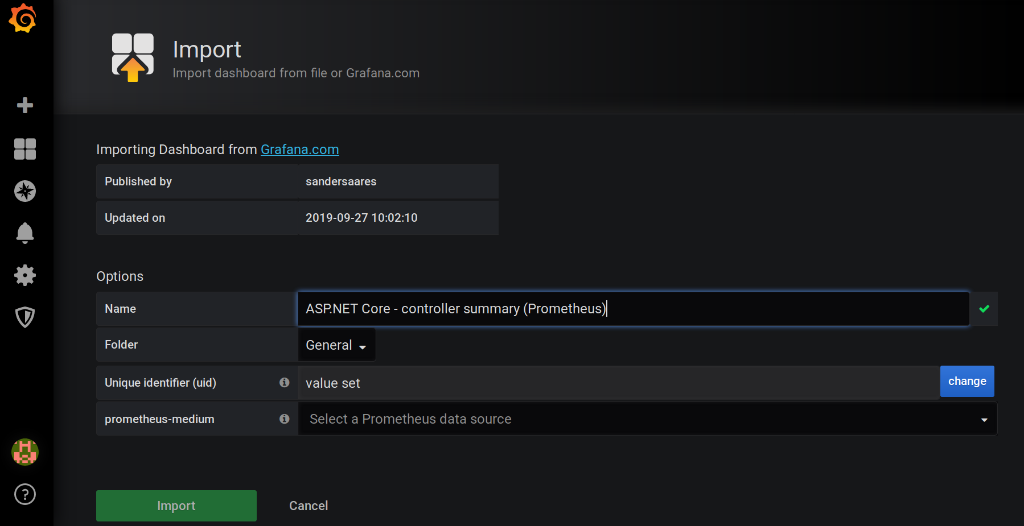Click the 'Name' option label

click(120, 309)
